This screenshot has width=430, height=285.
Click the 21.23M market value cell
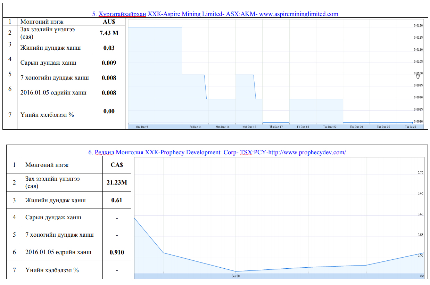point(117,182)
